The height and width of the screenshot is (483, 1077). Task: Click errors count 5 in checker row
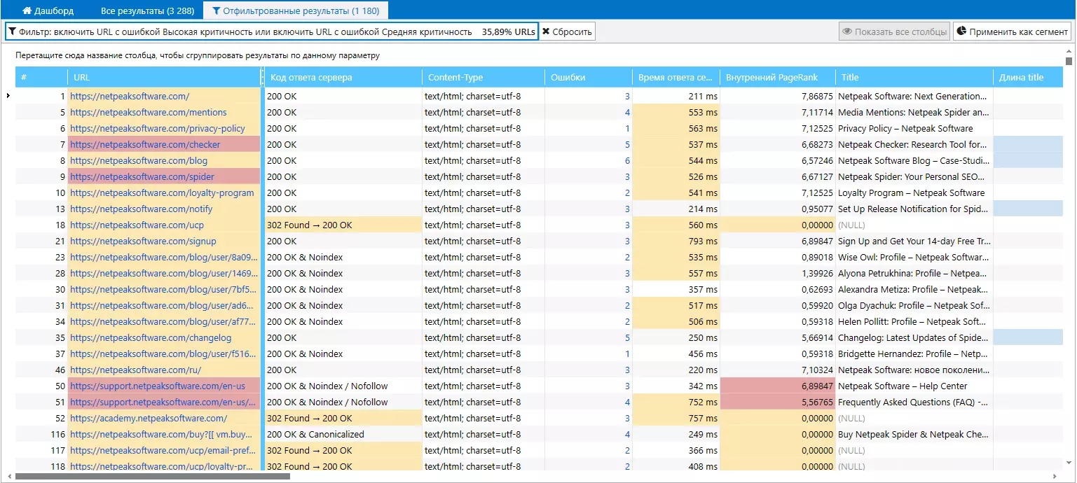coord(627,145)
